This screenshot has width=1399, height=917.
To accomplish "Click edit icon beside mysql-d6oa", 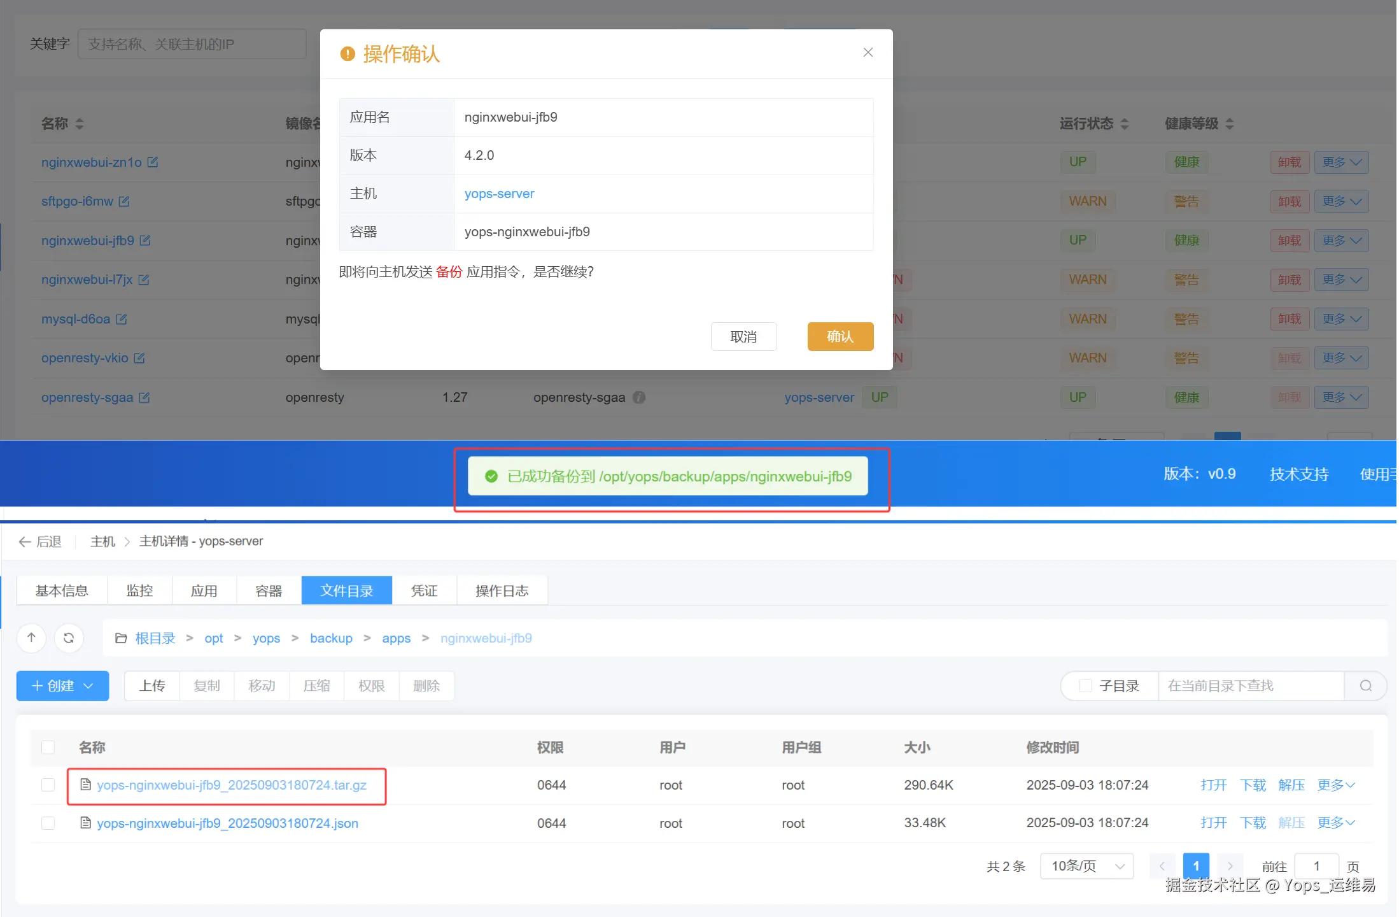I will pyautogui.click(x=122, y=319).
